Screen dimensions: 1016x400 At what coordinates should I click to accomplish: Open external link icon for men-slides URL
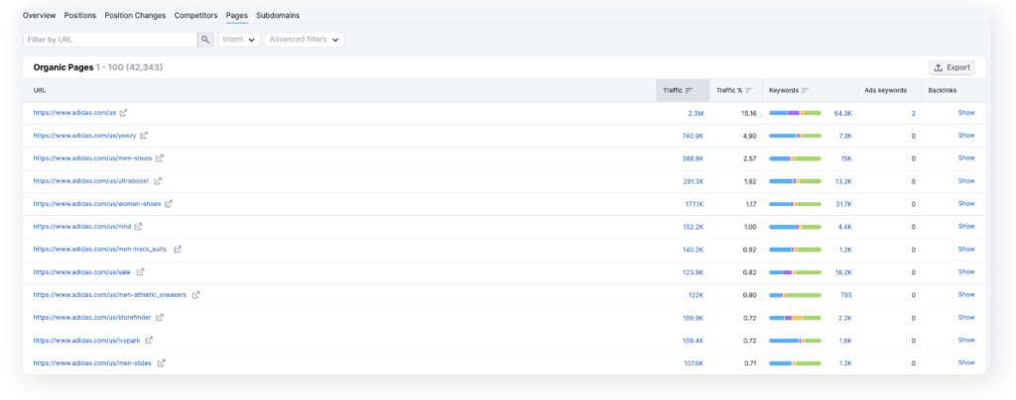[162, 363]
